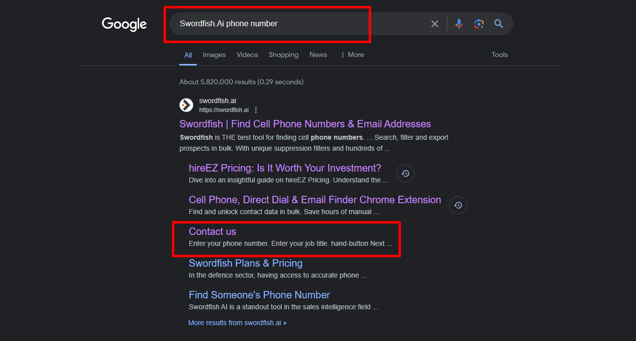
Task: Switch to the Videos tab
Action: [247, 55]
